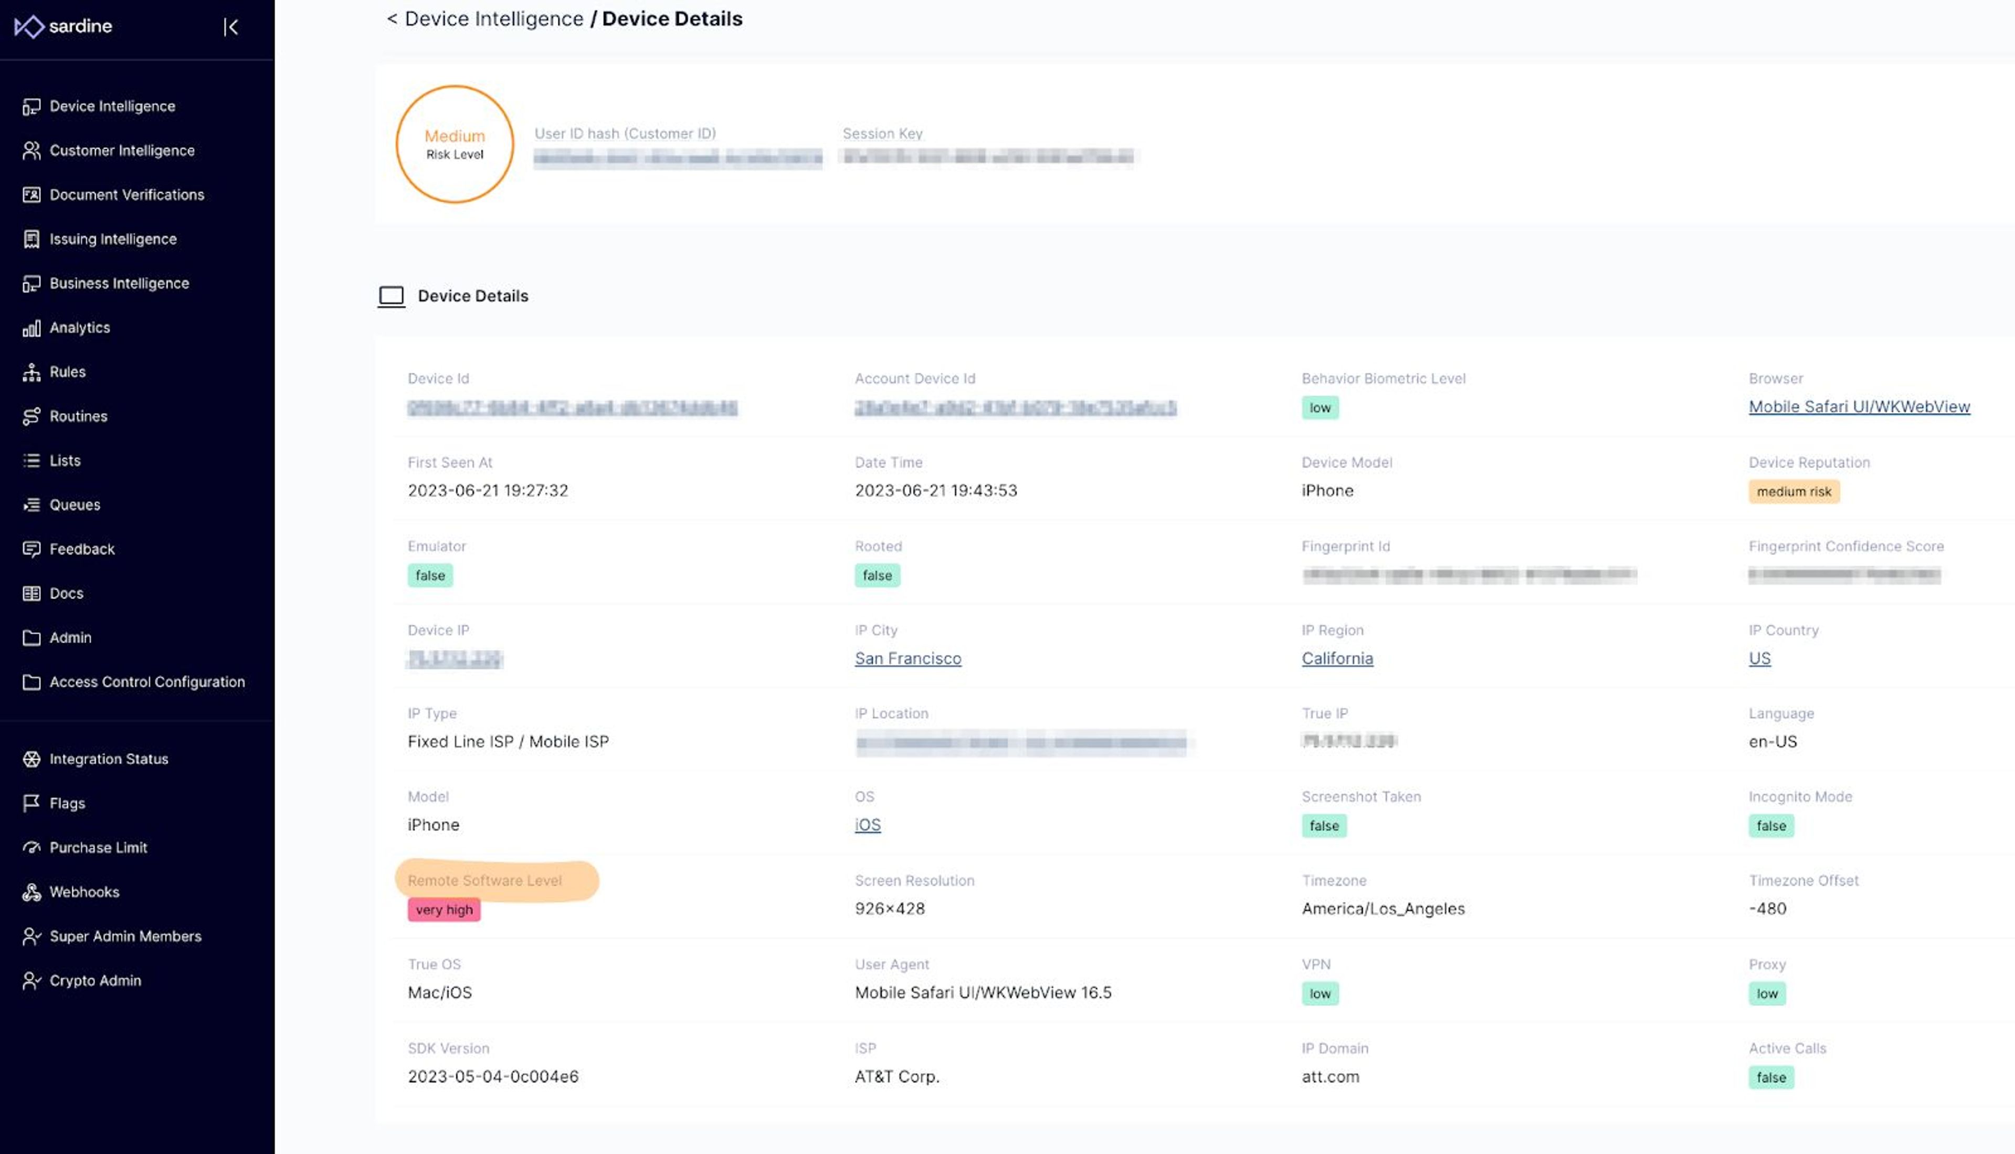Viewport: 2015px width, 1154px height.
Task: Click the Purchase Limit gauge icon
Action: pos(31,848)
